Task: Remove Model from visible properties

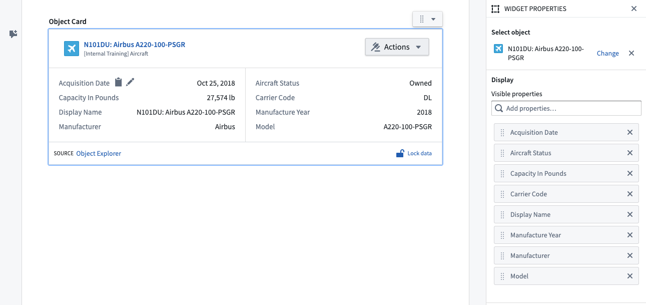Action: click(630, 276)
